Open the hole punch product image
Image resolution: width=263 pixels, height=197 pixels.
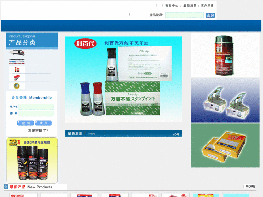pos(225,100)
